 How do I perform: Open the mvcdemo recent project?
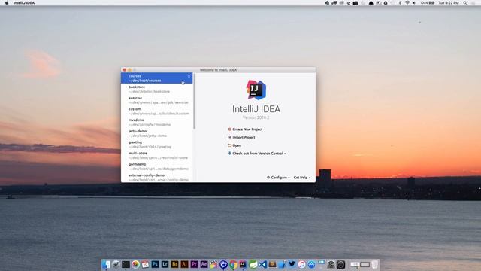pyautogui.click(x=156, y=122)
